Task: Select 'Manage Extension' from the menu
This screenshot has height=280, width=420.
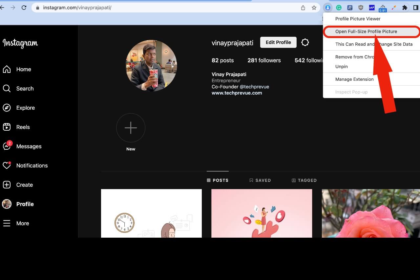Action: click(x=354, y=79)
